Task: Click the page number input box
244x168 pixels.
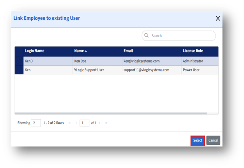Action: 84,123
